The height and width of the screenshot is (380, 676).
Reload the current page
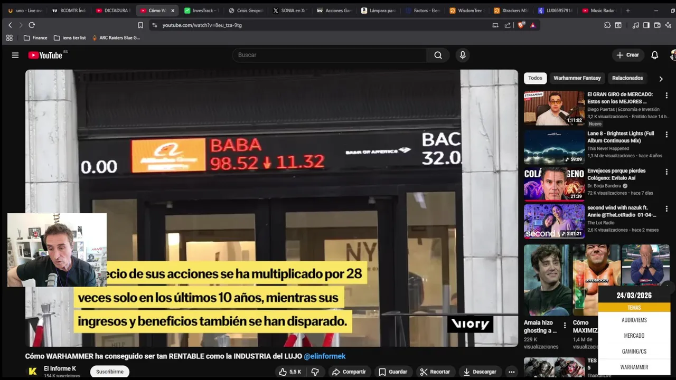[x=32, y=25]
